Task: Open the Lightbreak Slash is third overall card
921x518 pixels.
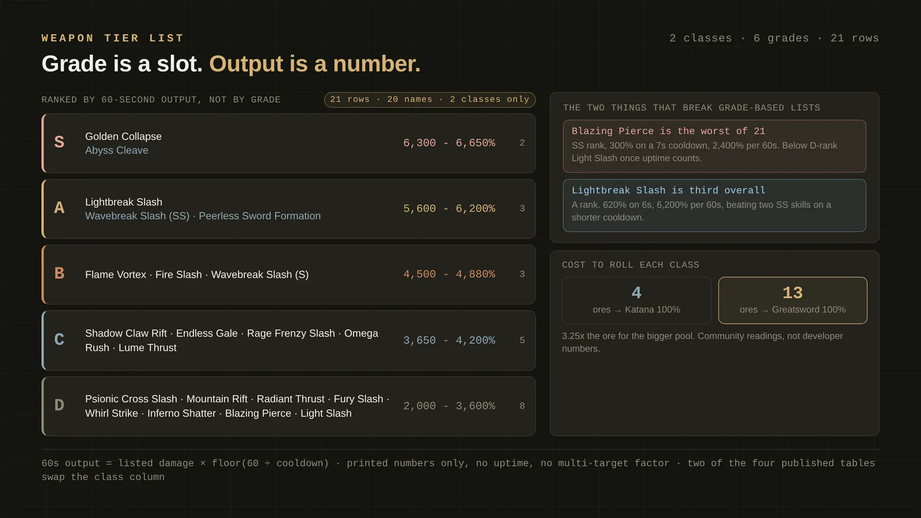Action: click(714, 205)
